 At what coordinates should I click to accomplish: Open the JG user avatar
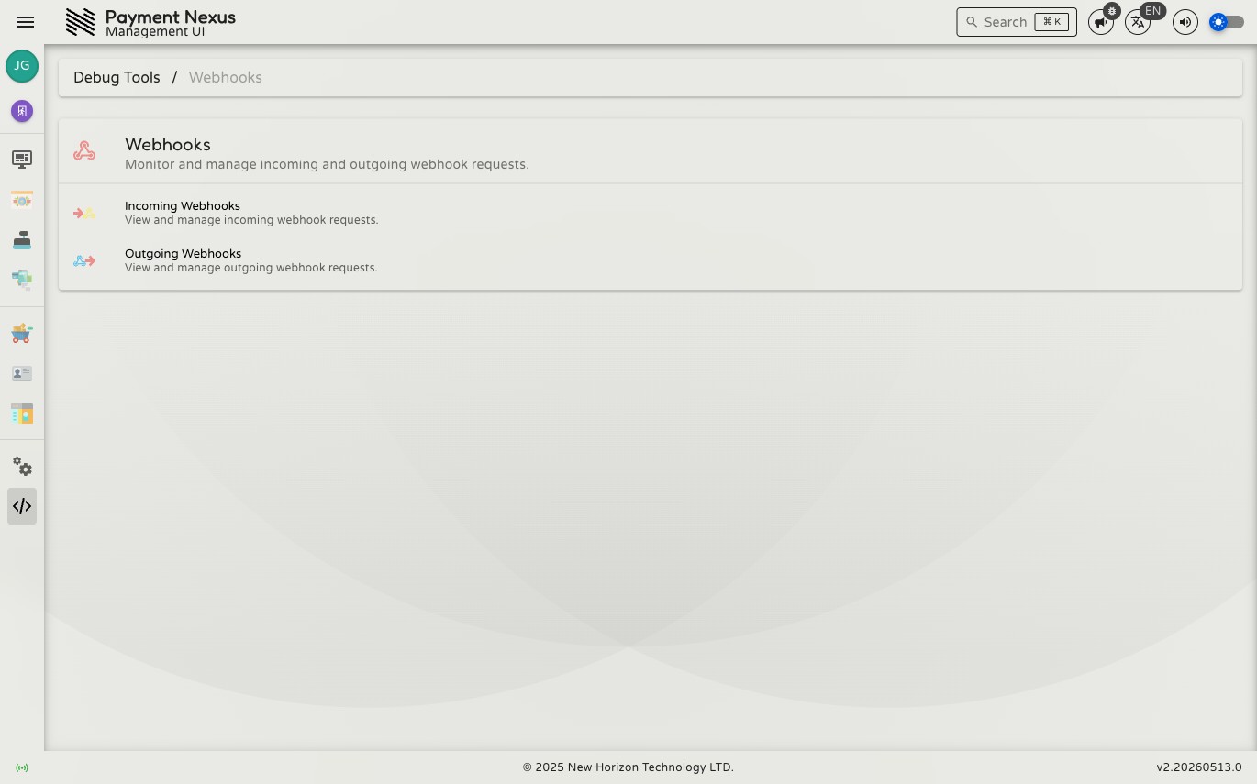tap(22, 66)
